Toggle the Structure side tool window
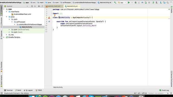The height and width of the screenshot is (97, 173). pyautogui.click(x=1, y=22)
